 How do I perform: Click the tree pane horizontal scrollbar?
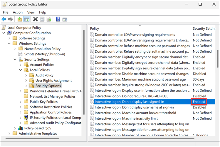(32, 138)
